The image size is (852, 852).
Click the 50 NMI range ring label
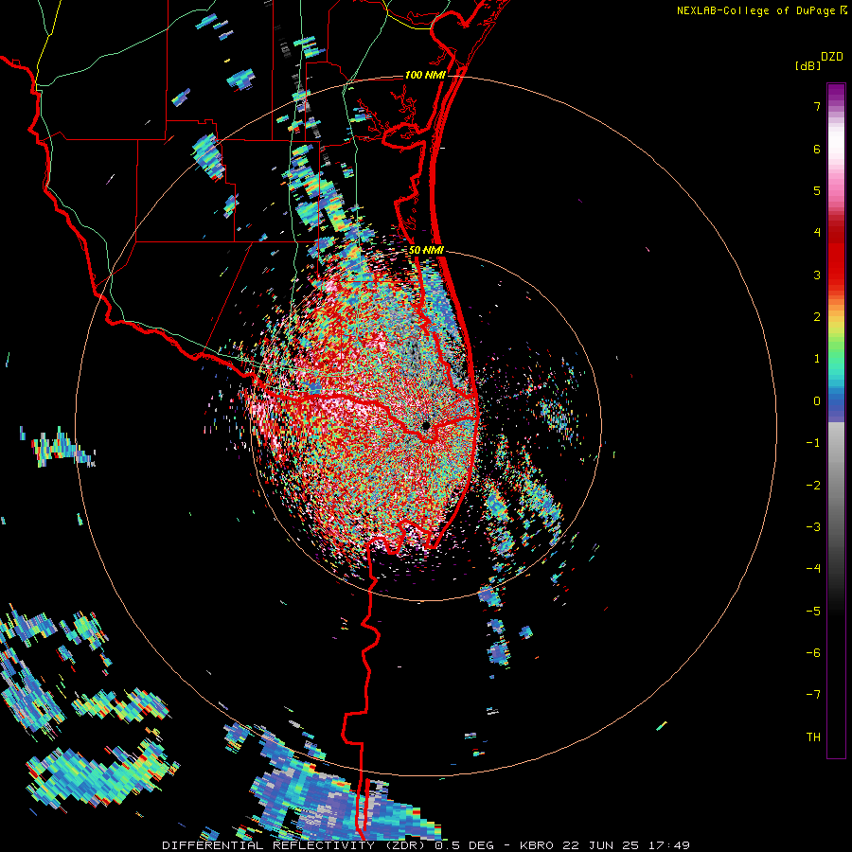[427, 251]
